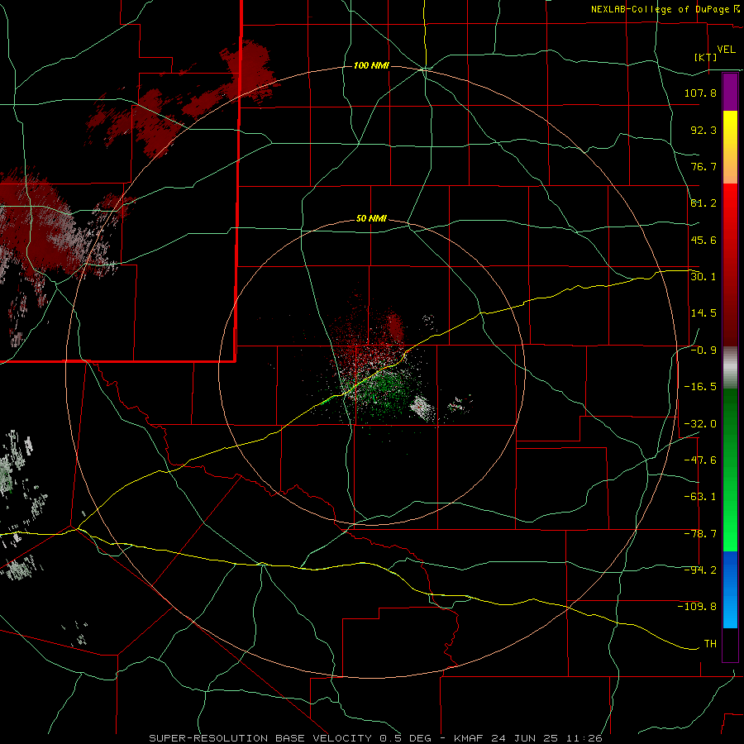Click the TH label on the legend
Viewport: 744px width, 744px height.
click(710, 644)
